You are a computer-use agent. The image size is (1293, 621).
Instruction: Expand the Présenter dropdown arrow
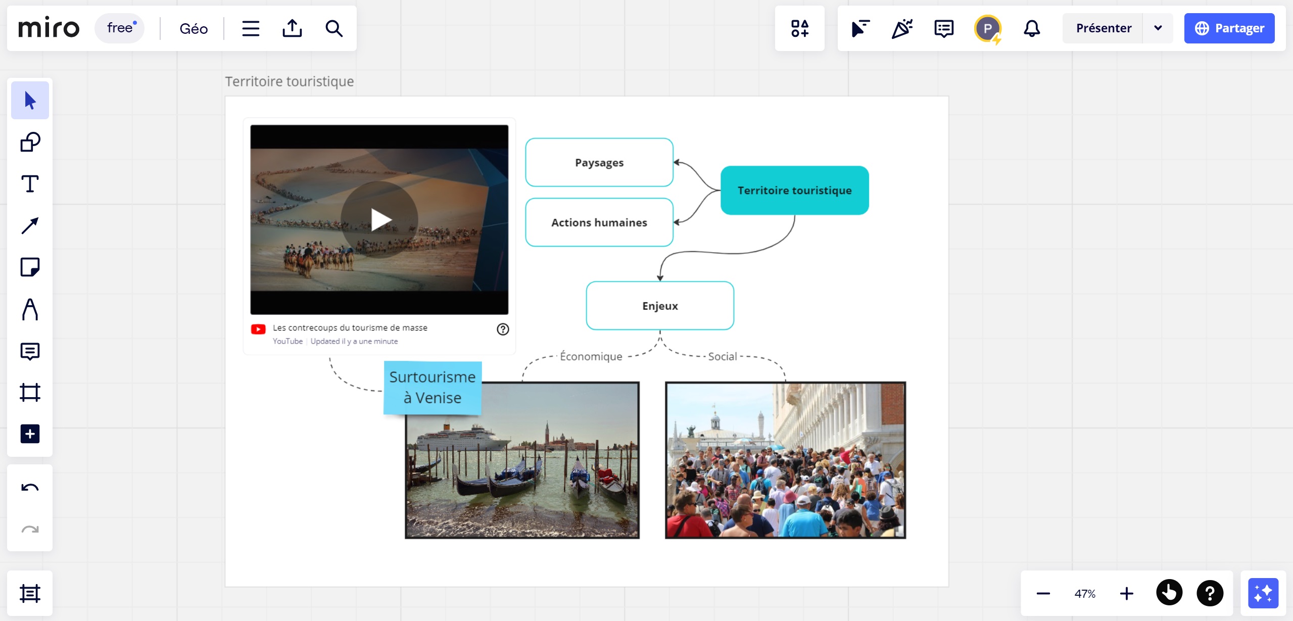click(x=1158, y=28)
